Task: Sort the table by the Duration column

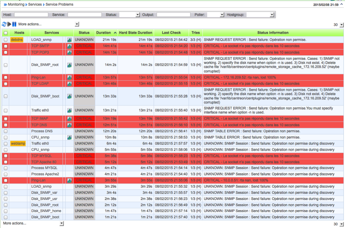Action: [x=103, y=33]
